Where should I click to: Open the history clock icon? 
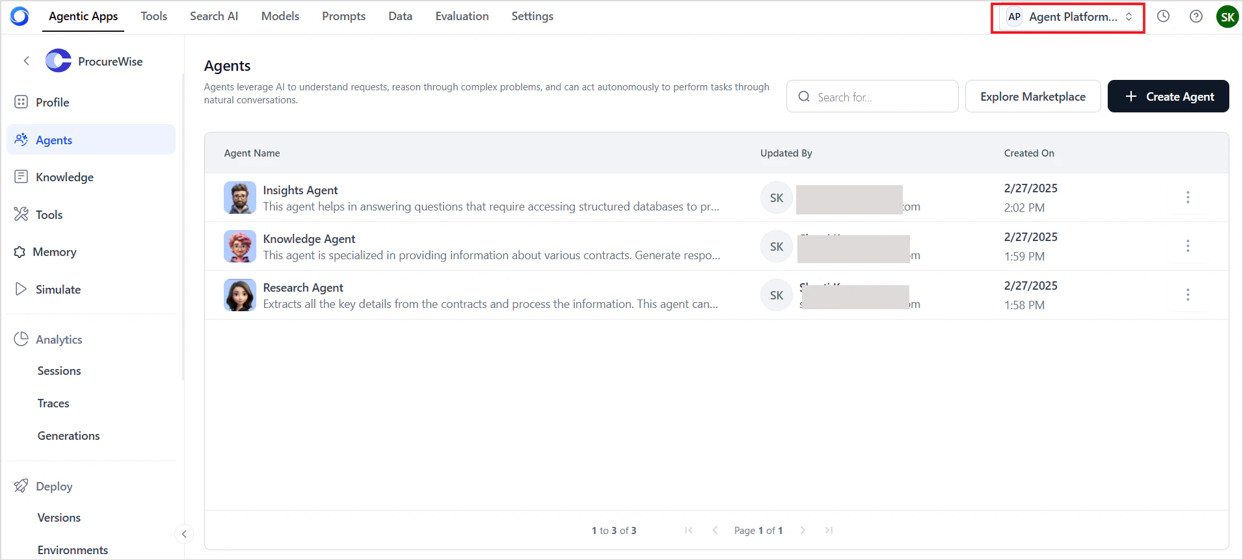[x=1163, y=16]
